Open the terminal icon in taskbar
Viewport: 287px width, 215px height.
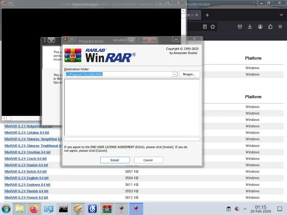[63, 209]
